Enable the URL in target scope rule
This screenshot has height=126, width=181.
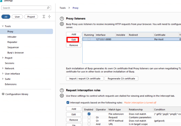coord(89,124)
